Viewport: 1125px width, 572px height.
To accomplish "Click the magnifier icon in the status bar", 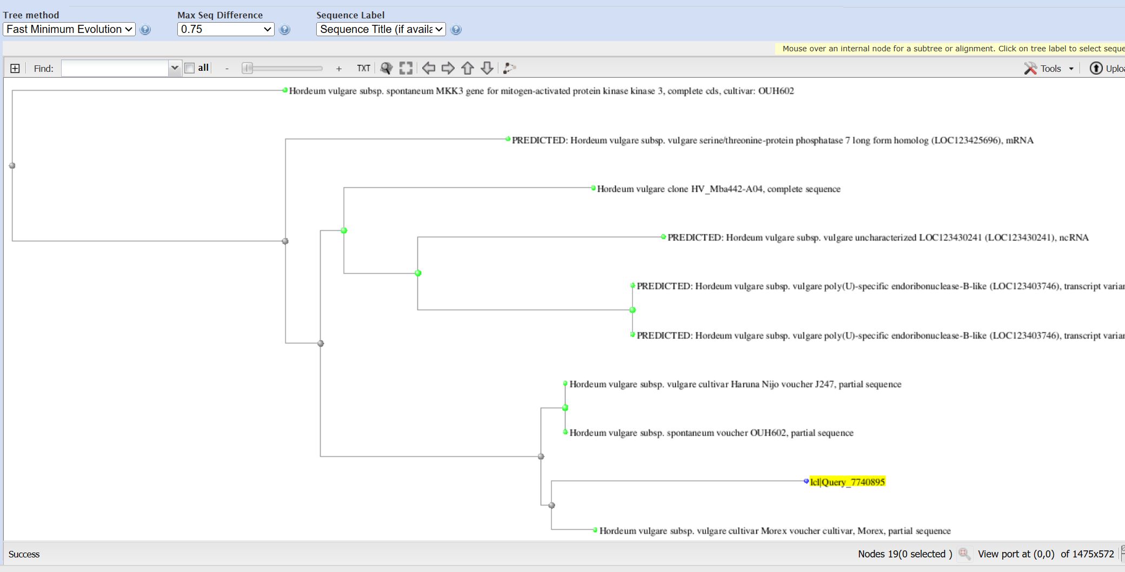I will pyautogui.click(x=964, y=554).
